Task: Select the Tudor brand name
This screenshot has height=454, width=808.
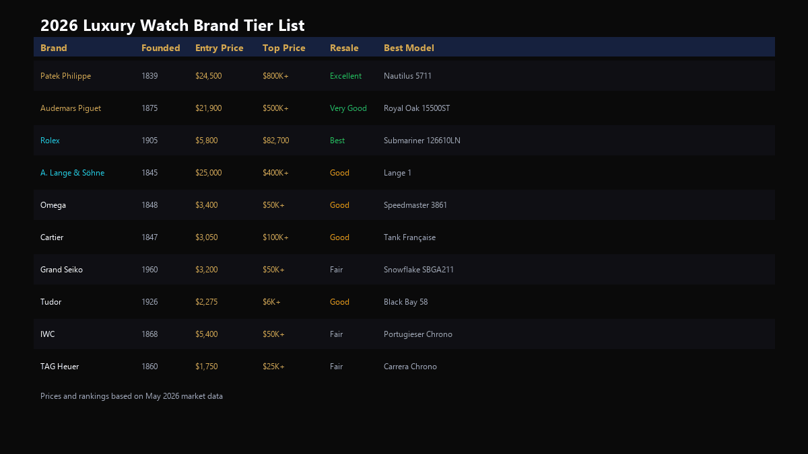Action: click(x=50, y=302)
